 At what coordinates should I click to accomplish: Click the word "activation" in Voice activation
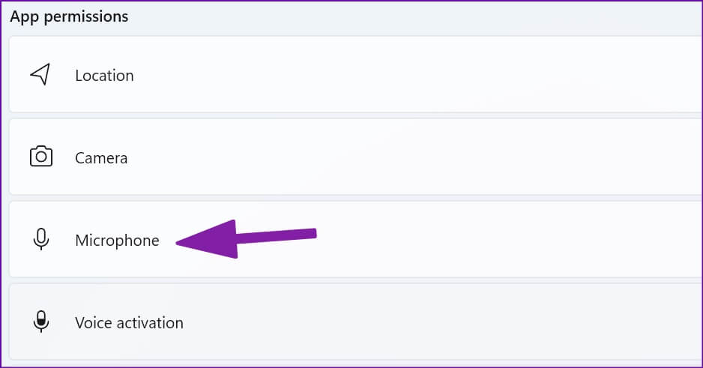pos(149,323)
